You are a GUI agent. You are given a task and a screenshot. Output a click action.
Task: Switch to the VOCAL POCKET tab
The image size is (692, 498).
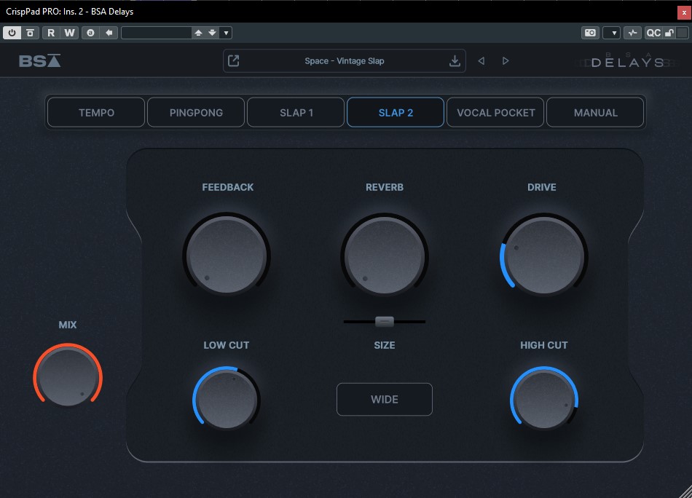[x=495, y=112]
